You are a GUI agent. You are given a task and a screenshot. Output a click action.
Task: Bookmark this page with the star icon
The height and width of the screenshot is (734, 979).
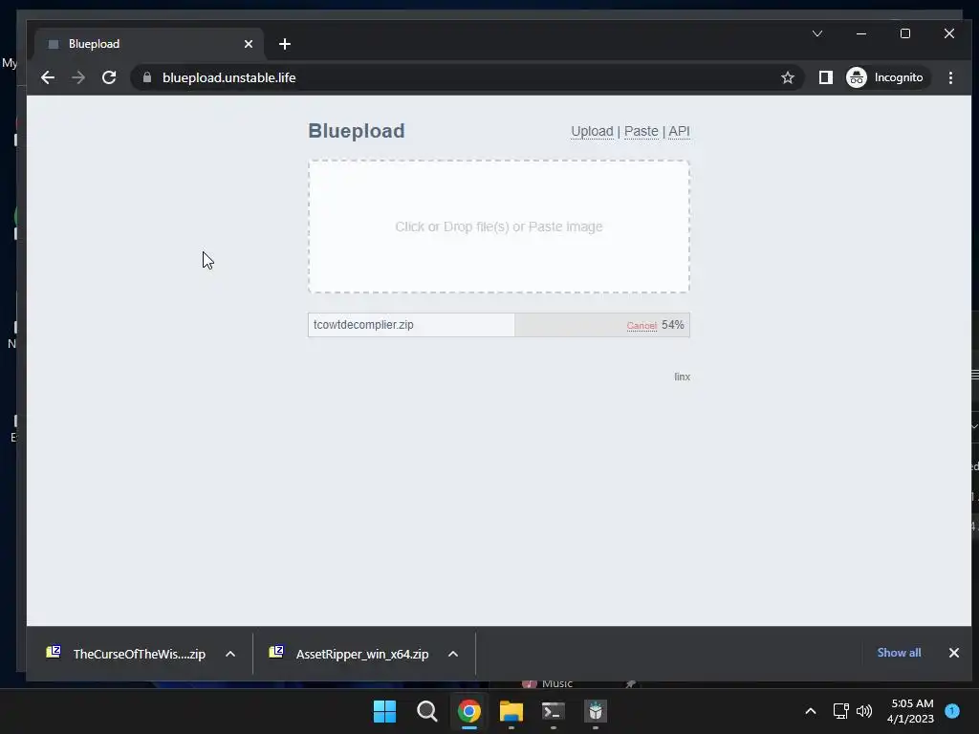[788, 77]
